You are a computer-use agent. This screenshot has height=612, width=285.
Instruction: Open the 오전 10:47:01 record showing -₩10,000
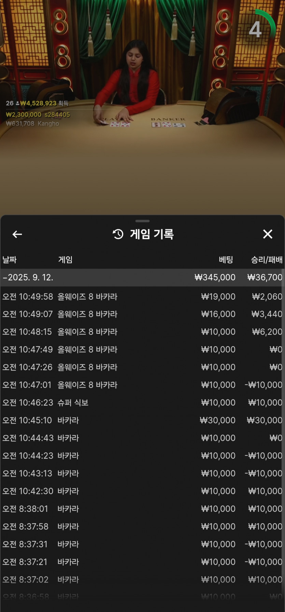tap(142, 385)
